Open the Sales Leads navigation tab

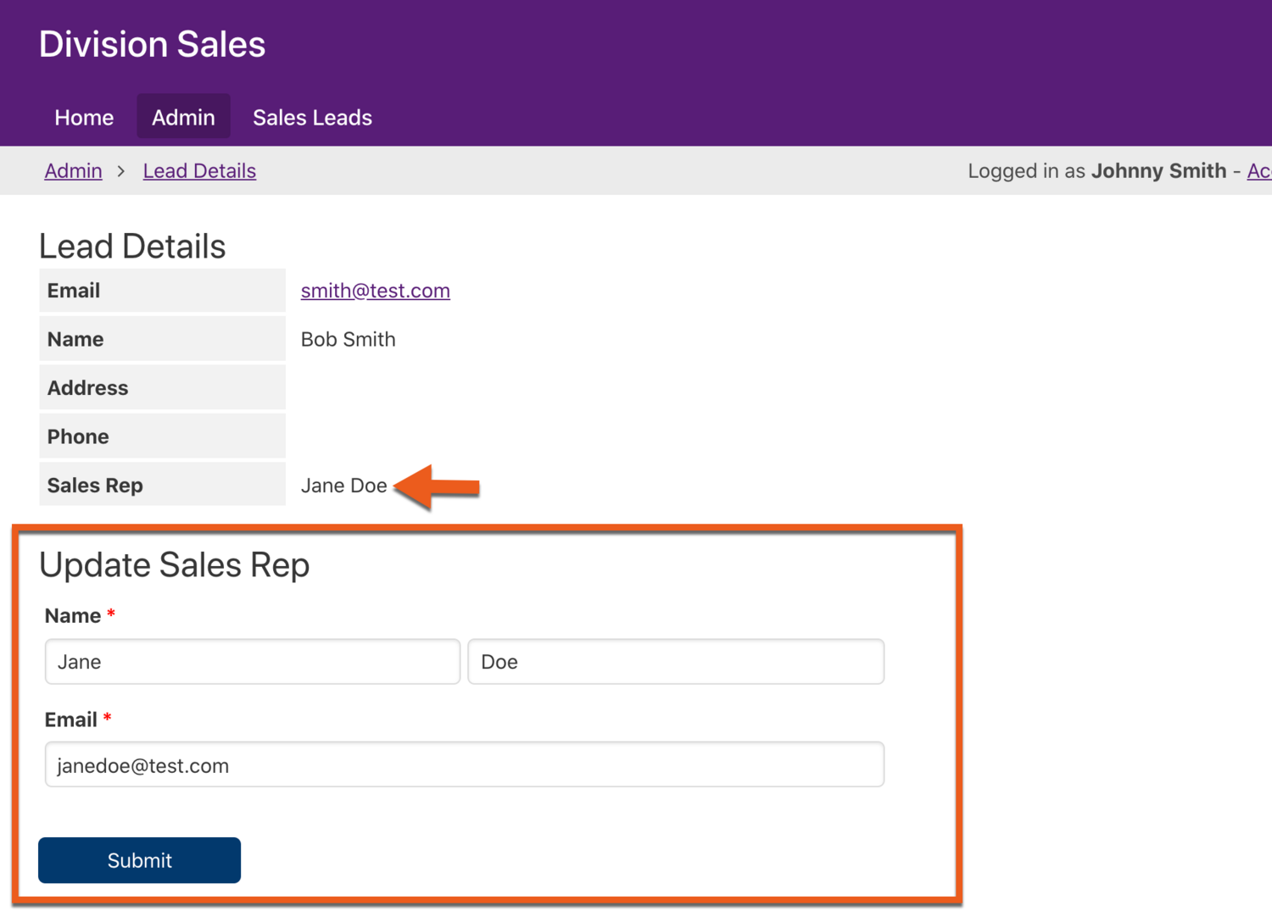coord(312,118)
